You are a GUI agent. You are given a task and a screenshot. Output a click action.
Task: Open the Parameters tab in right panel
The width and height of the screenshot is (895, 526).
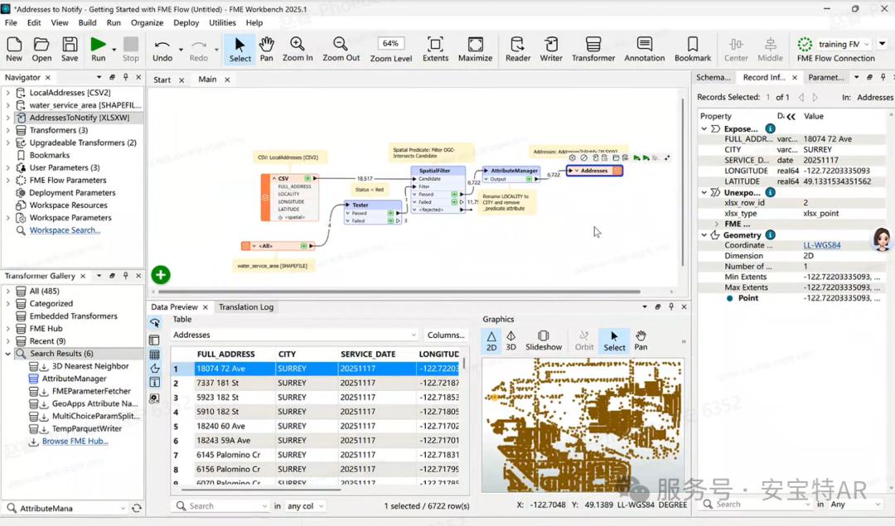coord(826,78)
